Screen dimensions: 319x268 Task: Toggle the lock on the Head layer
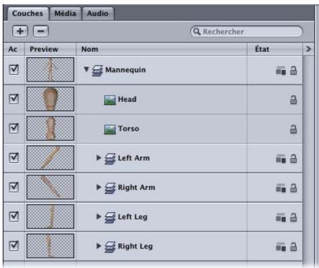point(293,100)
